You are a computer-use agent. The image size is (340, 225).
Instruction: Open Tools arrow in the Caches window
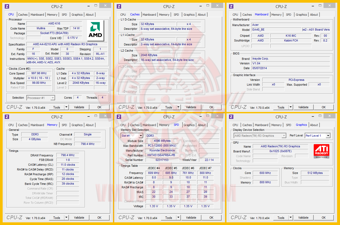coord(179,107)
